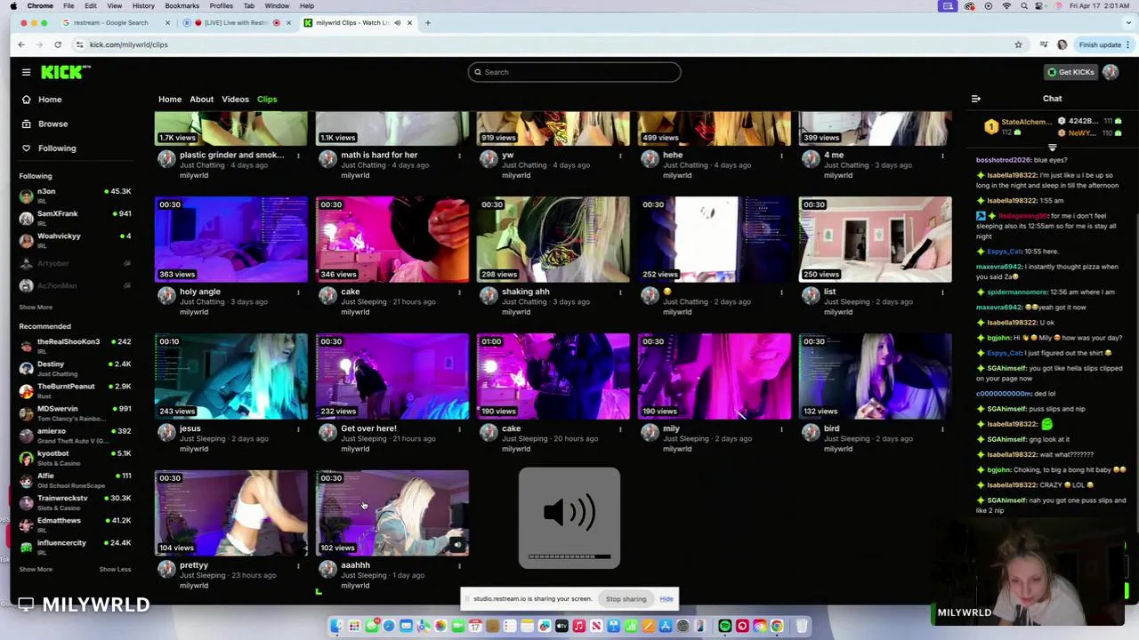Open options menu for 'Get over here!' clip
This screenshot has width=1139, height=640.
459,429
